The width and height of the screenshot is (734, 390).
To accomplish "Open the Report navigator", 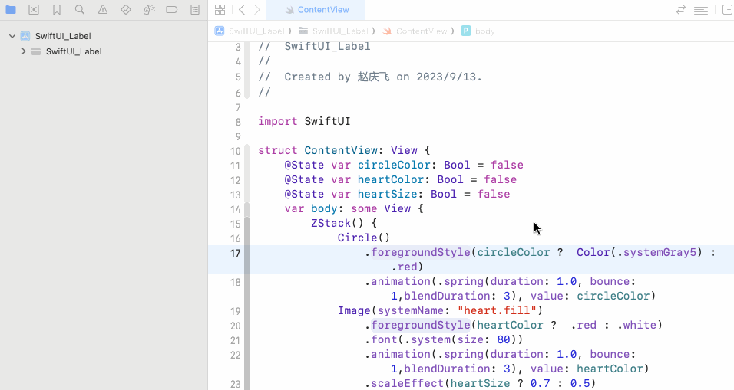I will click(x=195, y=10).
